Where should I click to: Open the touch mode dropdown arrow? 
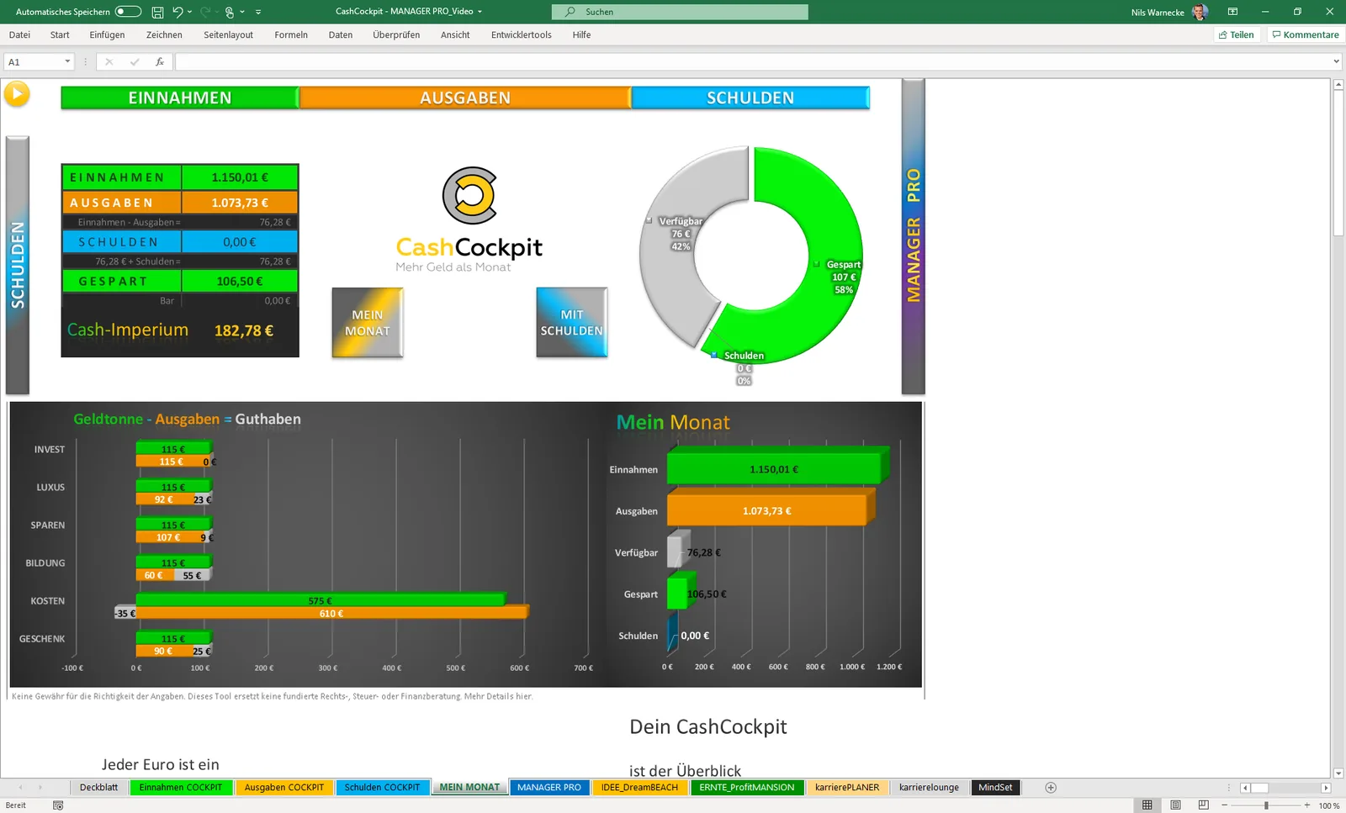242,12
